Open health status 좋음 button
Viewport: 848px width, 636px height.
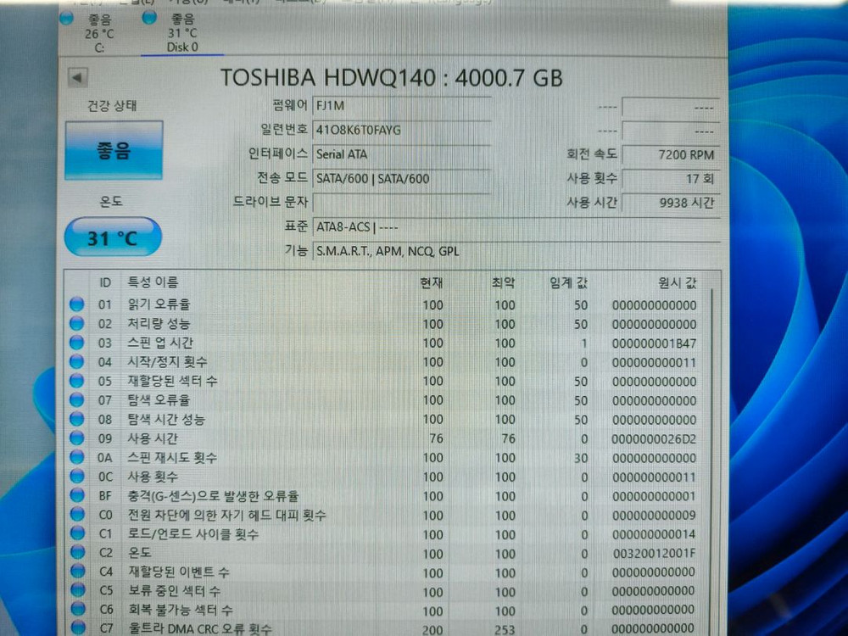(114, 150)
